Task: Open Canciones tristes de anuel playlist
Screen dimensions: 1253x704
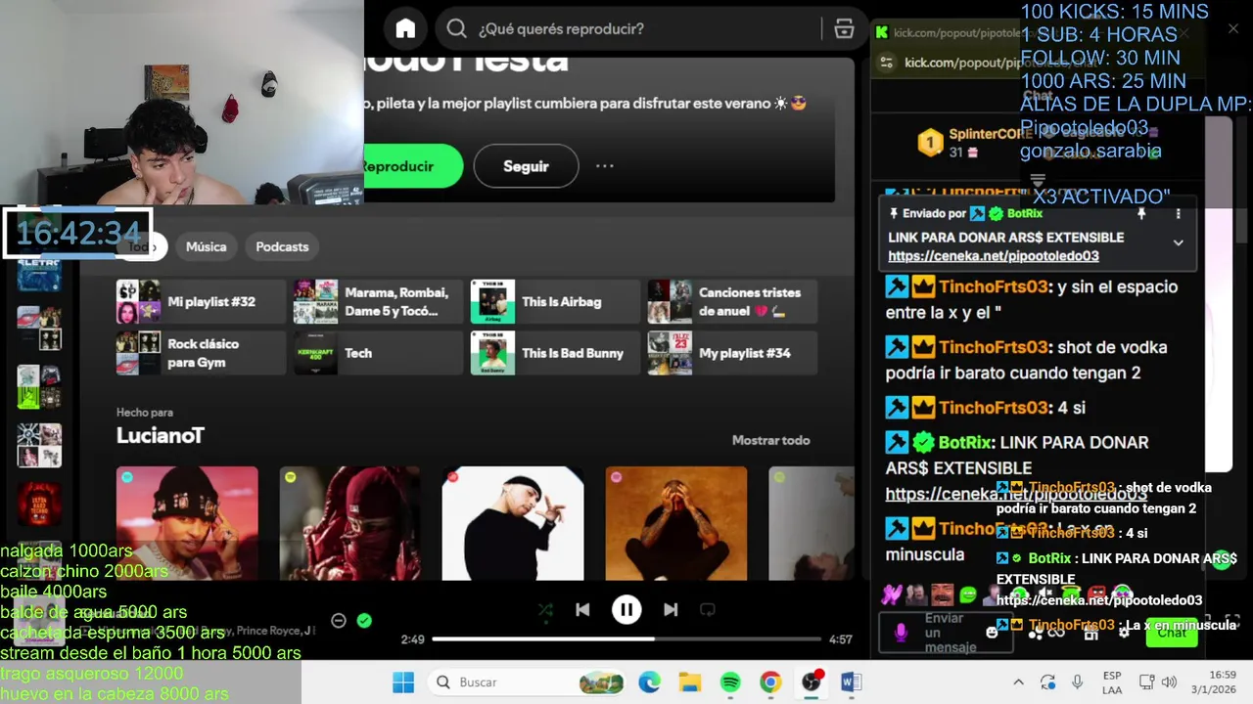Action: point(732,301)
